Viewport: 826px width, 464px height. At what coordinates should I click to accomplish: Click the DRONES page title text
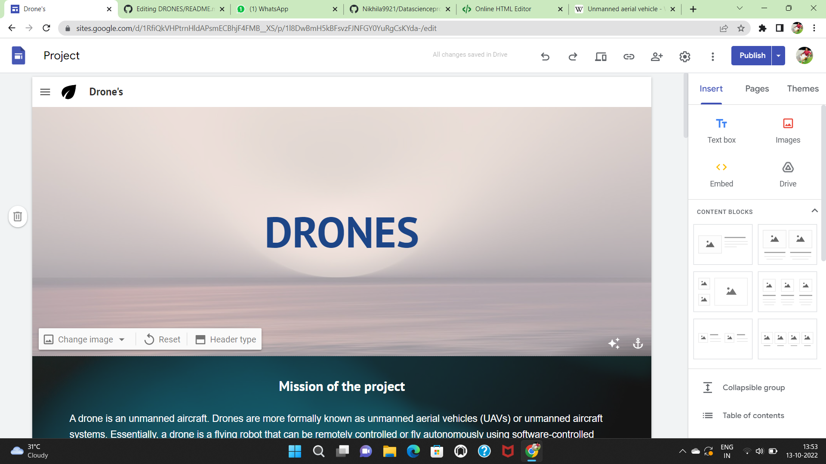[342, 232]
